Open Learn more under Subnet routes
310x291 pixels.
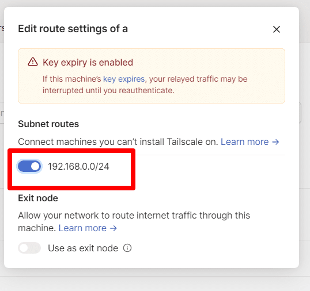tap(244, 142)
